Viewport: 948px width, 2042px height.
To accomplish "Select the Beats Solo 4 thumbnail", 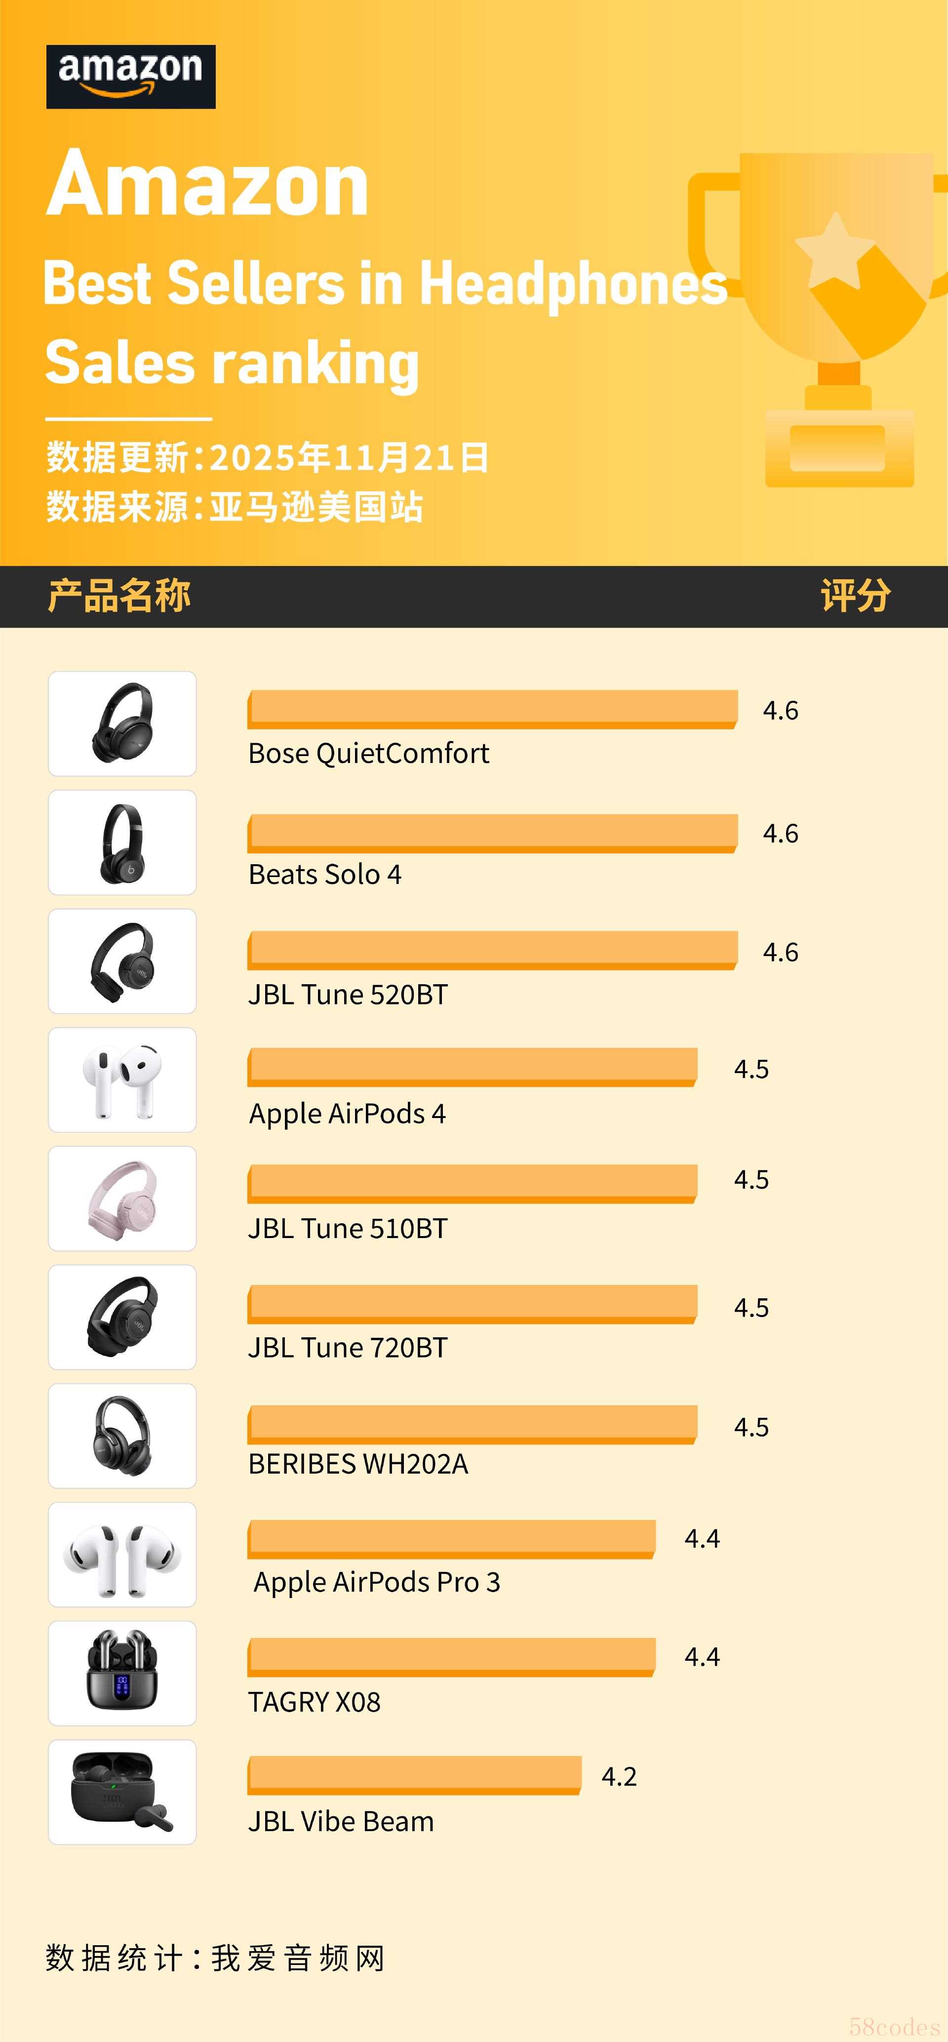I will pos(122,842).
